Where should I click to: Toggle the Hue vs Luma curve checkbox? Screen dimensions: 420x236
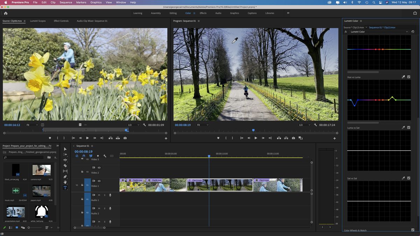(x=409, y=77)
